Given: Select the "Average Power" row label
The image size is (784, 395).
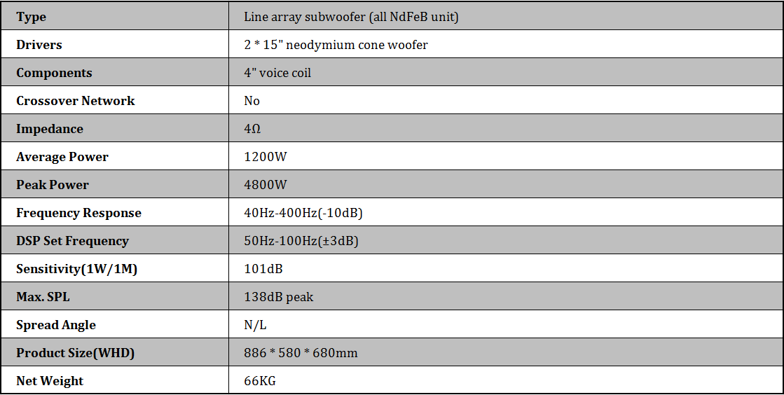Looking at the screenshot, I should coord(62,157).
